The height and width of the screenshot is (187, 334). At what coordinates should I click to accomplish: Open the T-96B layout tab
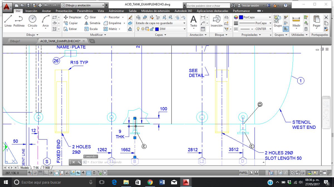click(46, 168)
